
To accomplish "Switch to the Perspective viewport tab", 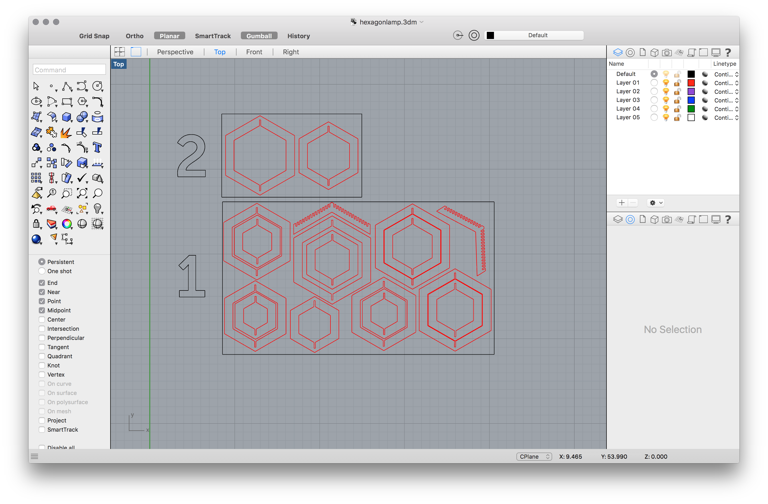I will 175,52.
